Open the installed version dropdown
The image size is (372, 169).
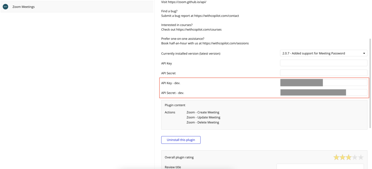coord(324,53)
